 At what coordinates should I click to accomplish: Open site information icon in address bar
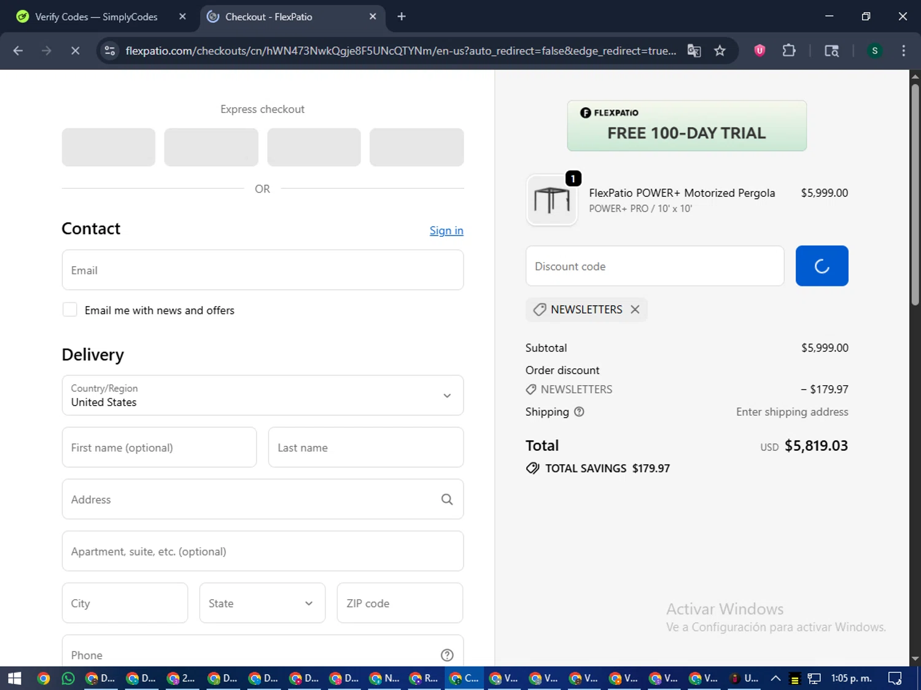point(110,51)
